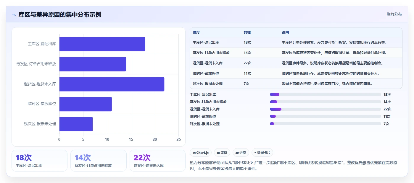Click chart axis label 残次区-报损未处理
This screenshot has width=414, height=183.
40,124
